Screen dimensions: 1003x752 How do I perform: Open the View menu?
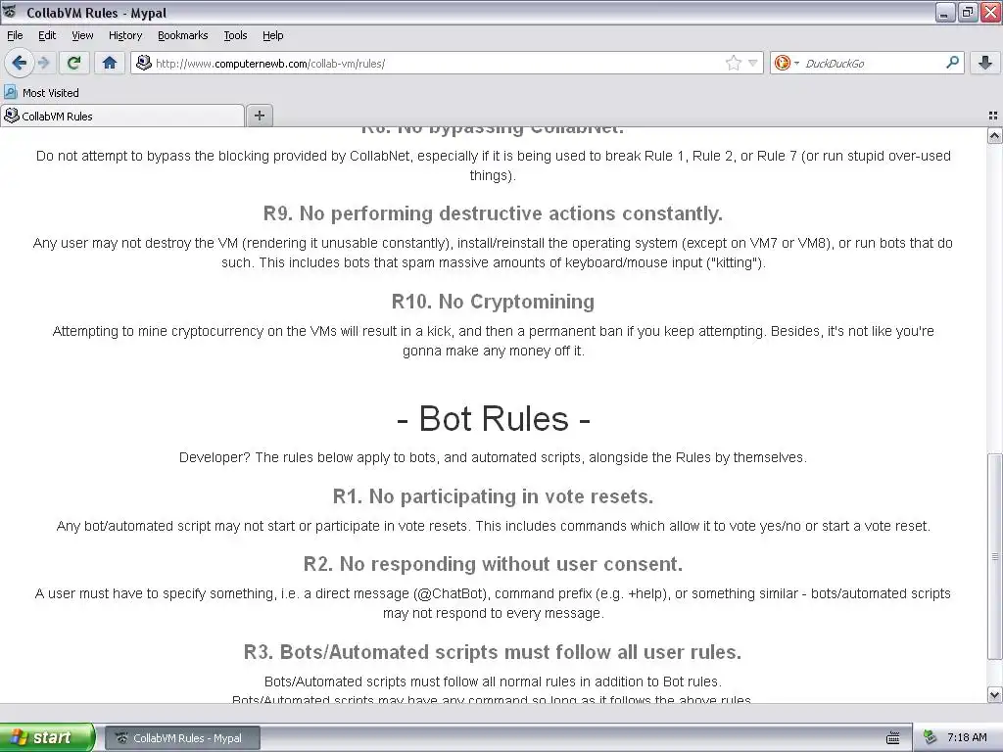pos(82,36)
